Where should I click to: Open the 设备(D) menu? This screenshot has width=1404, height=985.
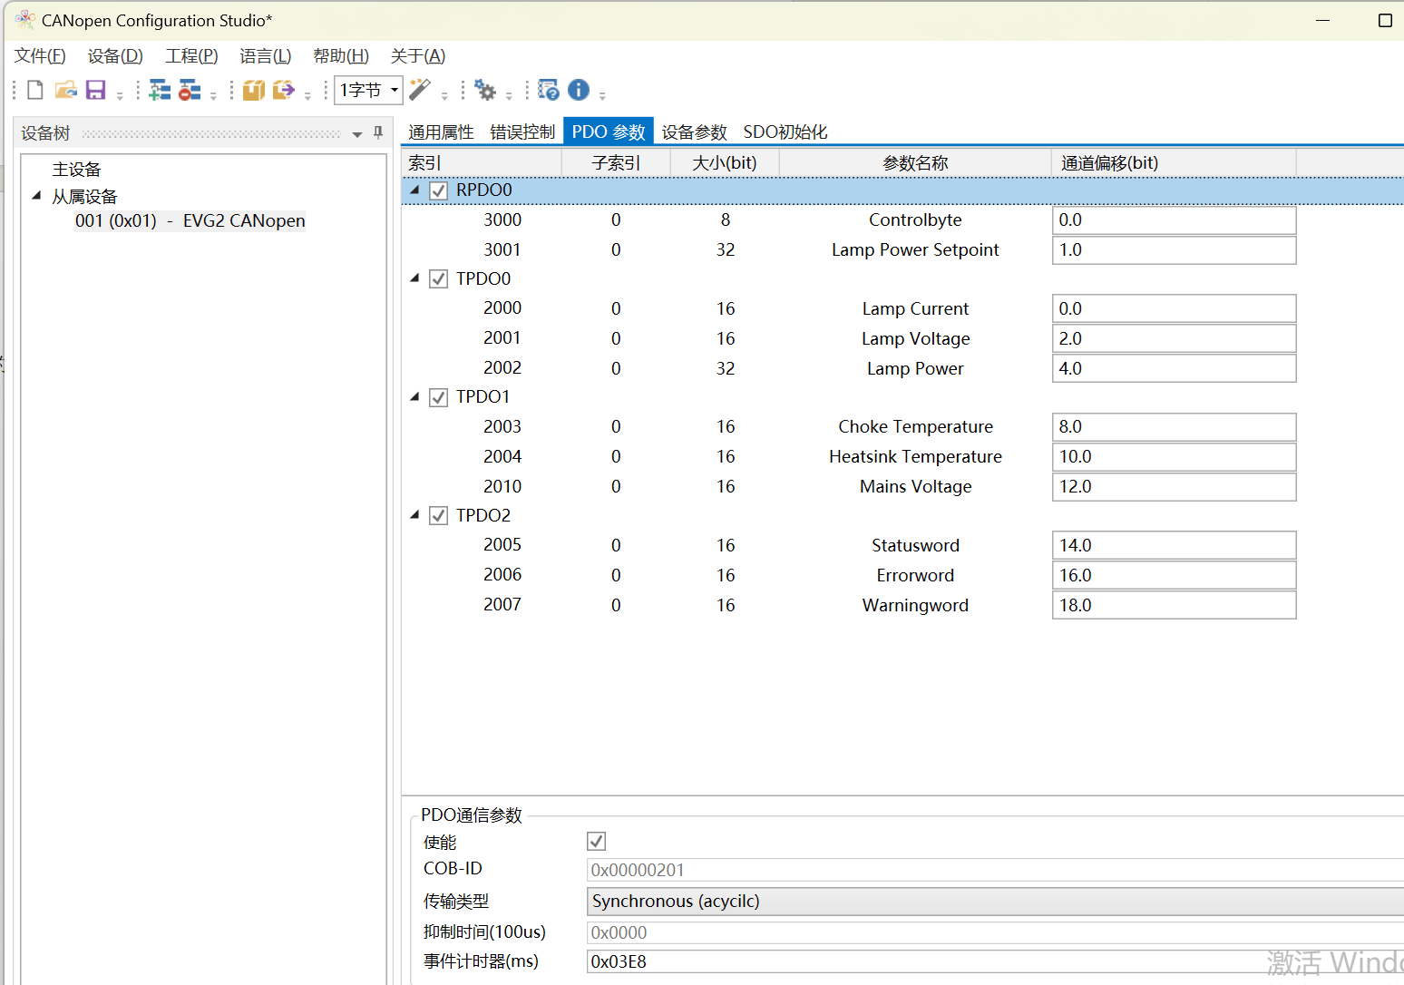115,56
